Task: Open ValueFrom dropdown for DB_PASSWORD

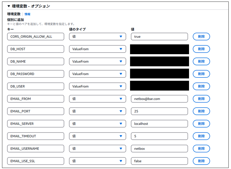Action: coord(98,74)
